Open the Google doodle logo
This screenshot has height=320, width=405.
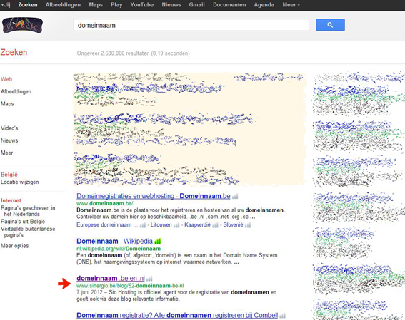click(x=22, y=25)
